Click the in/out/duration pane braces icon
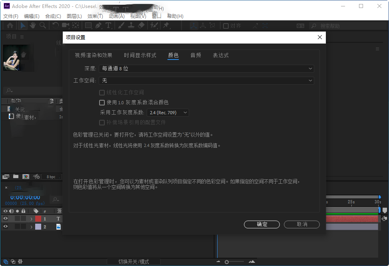 pyautogui.click(x=20, y=262)
